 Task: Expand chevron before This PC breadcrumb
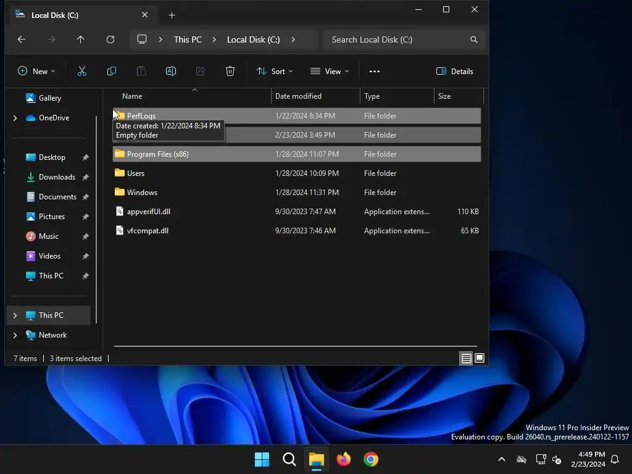(x=160, y=39)
